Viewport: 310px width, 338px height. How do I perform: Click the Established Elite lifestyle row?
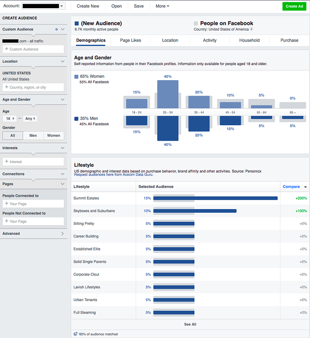190,249
